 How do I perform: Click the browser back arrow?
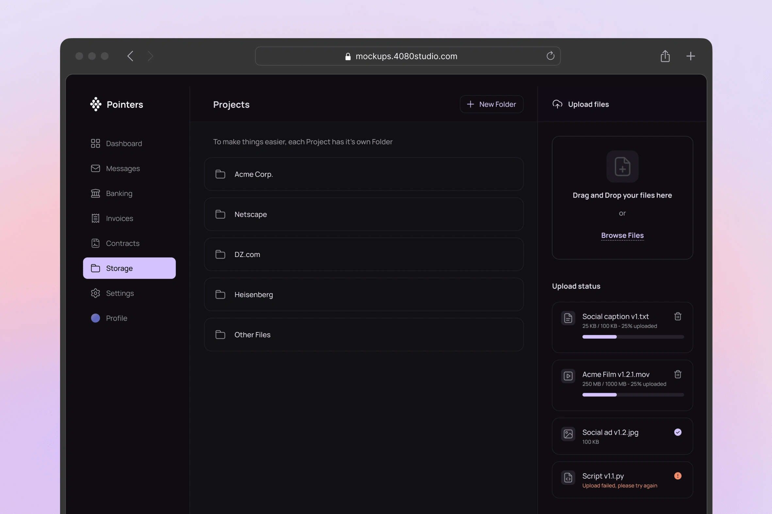click(130, 56)
